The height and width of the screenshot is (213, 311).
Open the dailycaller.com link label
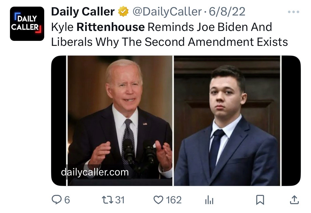pyautogui.click(x=95, y=172)
